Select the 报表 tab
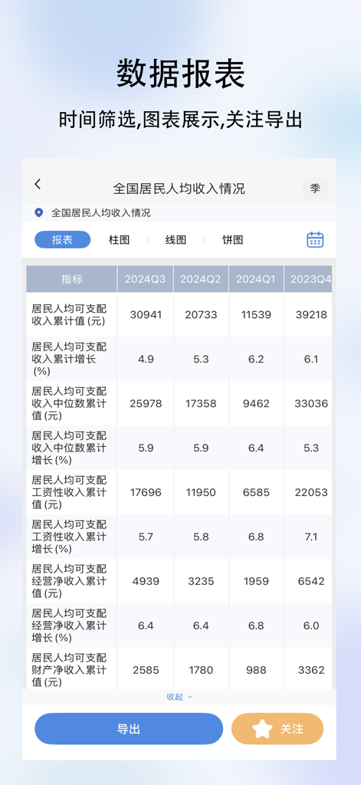Viewport: 361px width, 785px height. tap(63, 240)
